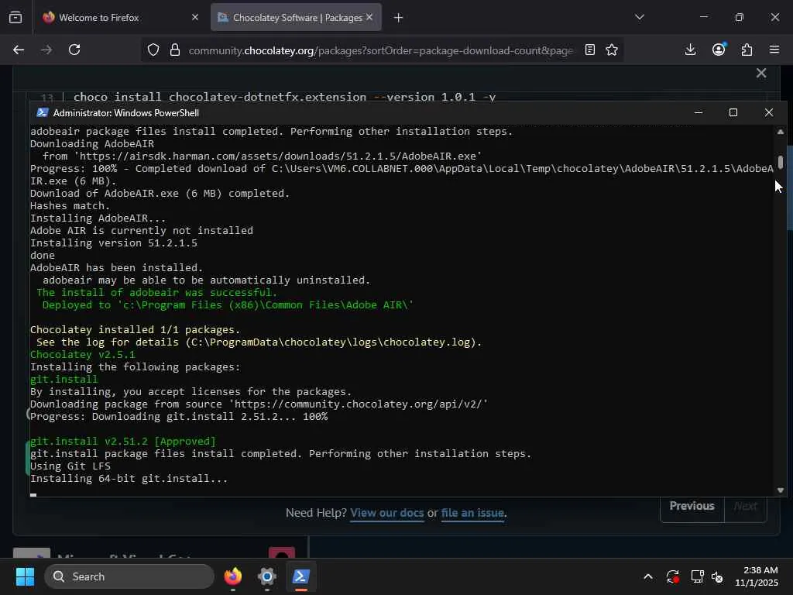Screen dimensions: 793x595
Task: Click the Next button
Action: [746, 507]
